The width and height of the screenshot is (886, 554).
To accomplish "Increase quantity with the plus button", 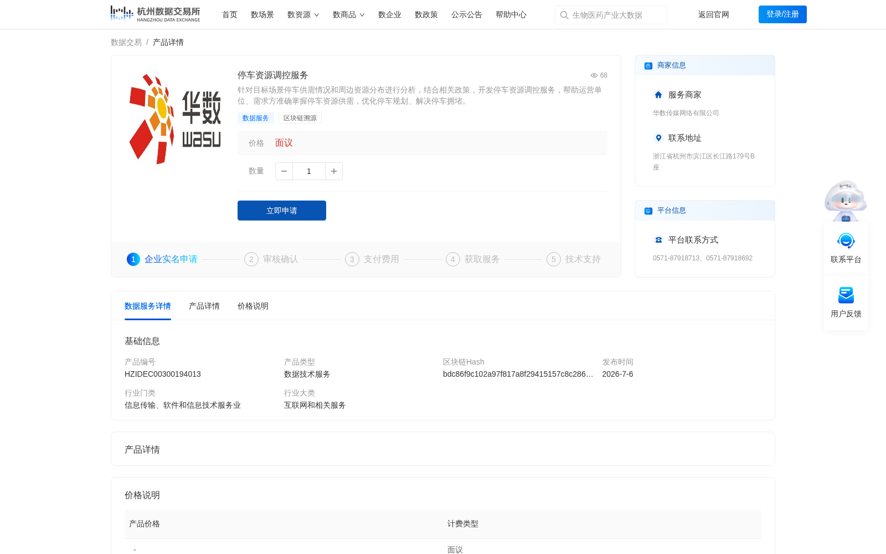I will (x=334, y=171).
